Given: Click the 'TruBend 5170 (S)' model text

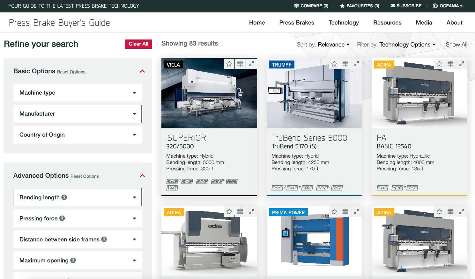Looking at the screenshot, I should pos(294,147).
